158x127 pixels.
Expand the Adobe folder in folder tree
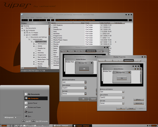tap(34, 46)
